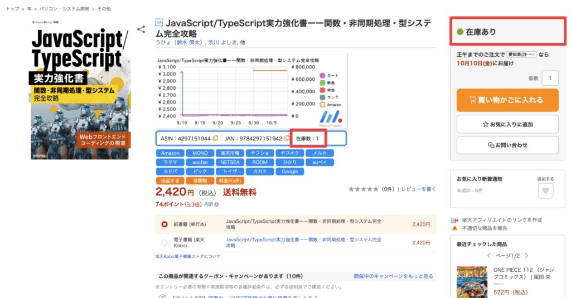Open the delivery prefecture dropdown (愛知県)
The image size is (571, 298).
(x=522, y=55)
